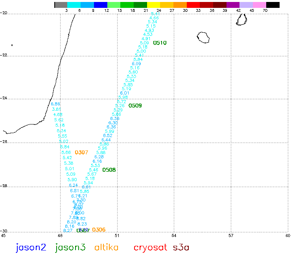
Task: Click the 8.27 value at the bottom
Action: pyautogui.click(x=68, y=230)
